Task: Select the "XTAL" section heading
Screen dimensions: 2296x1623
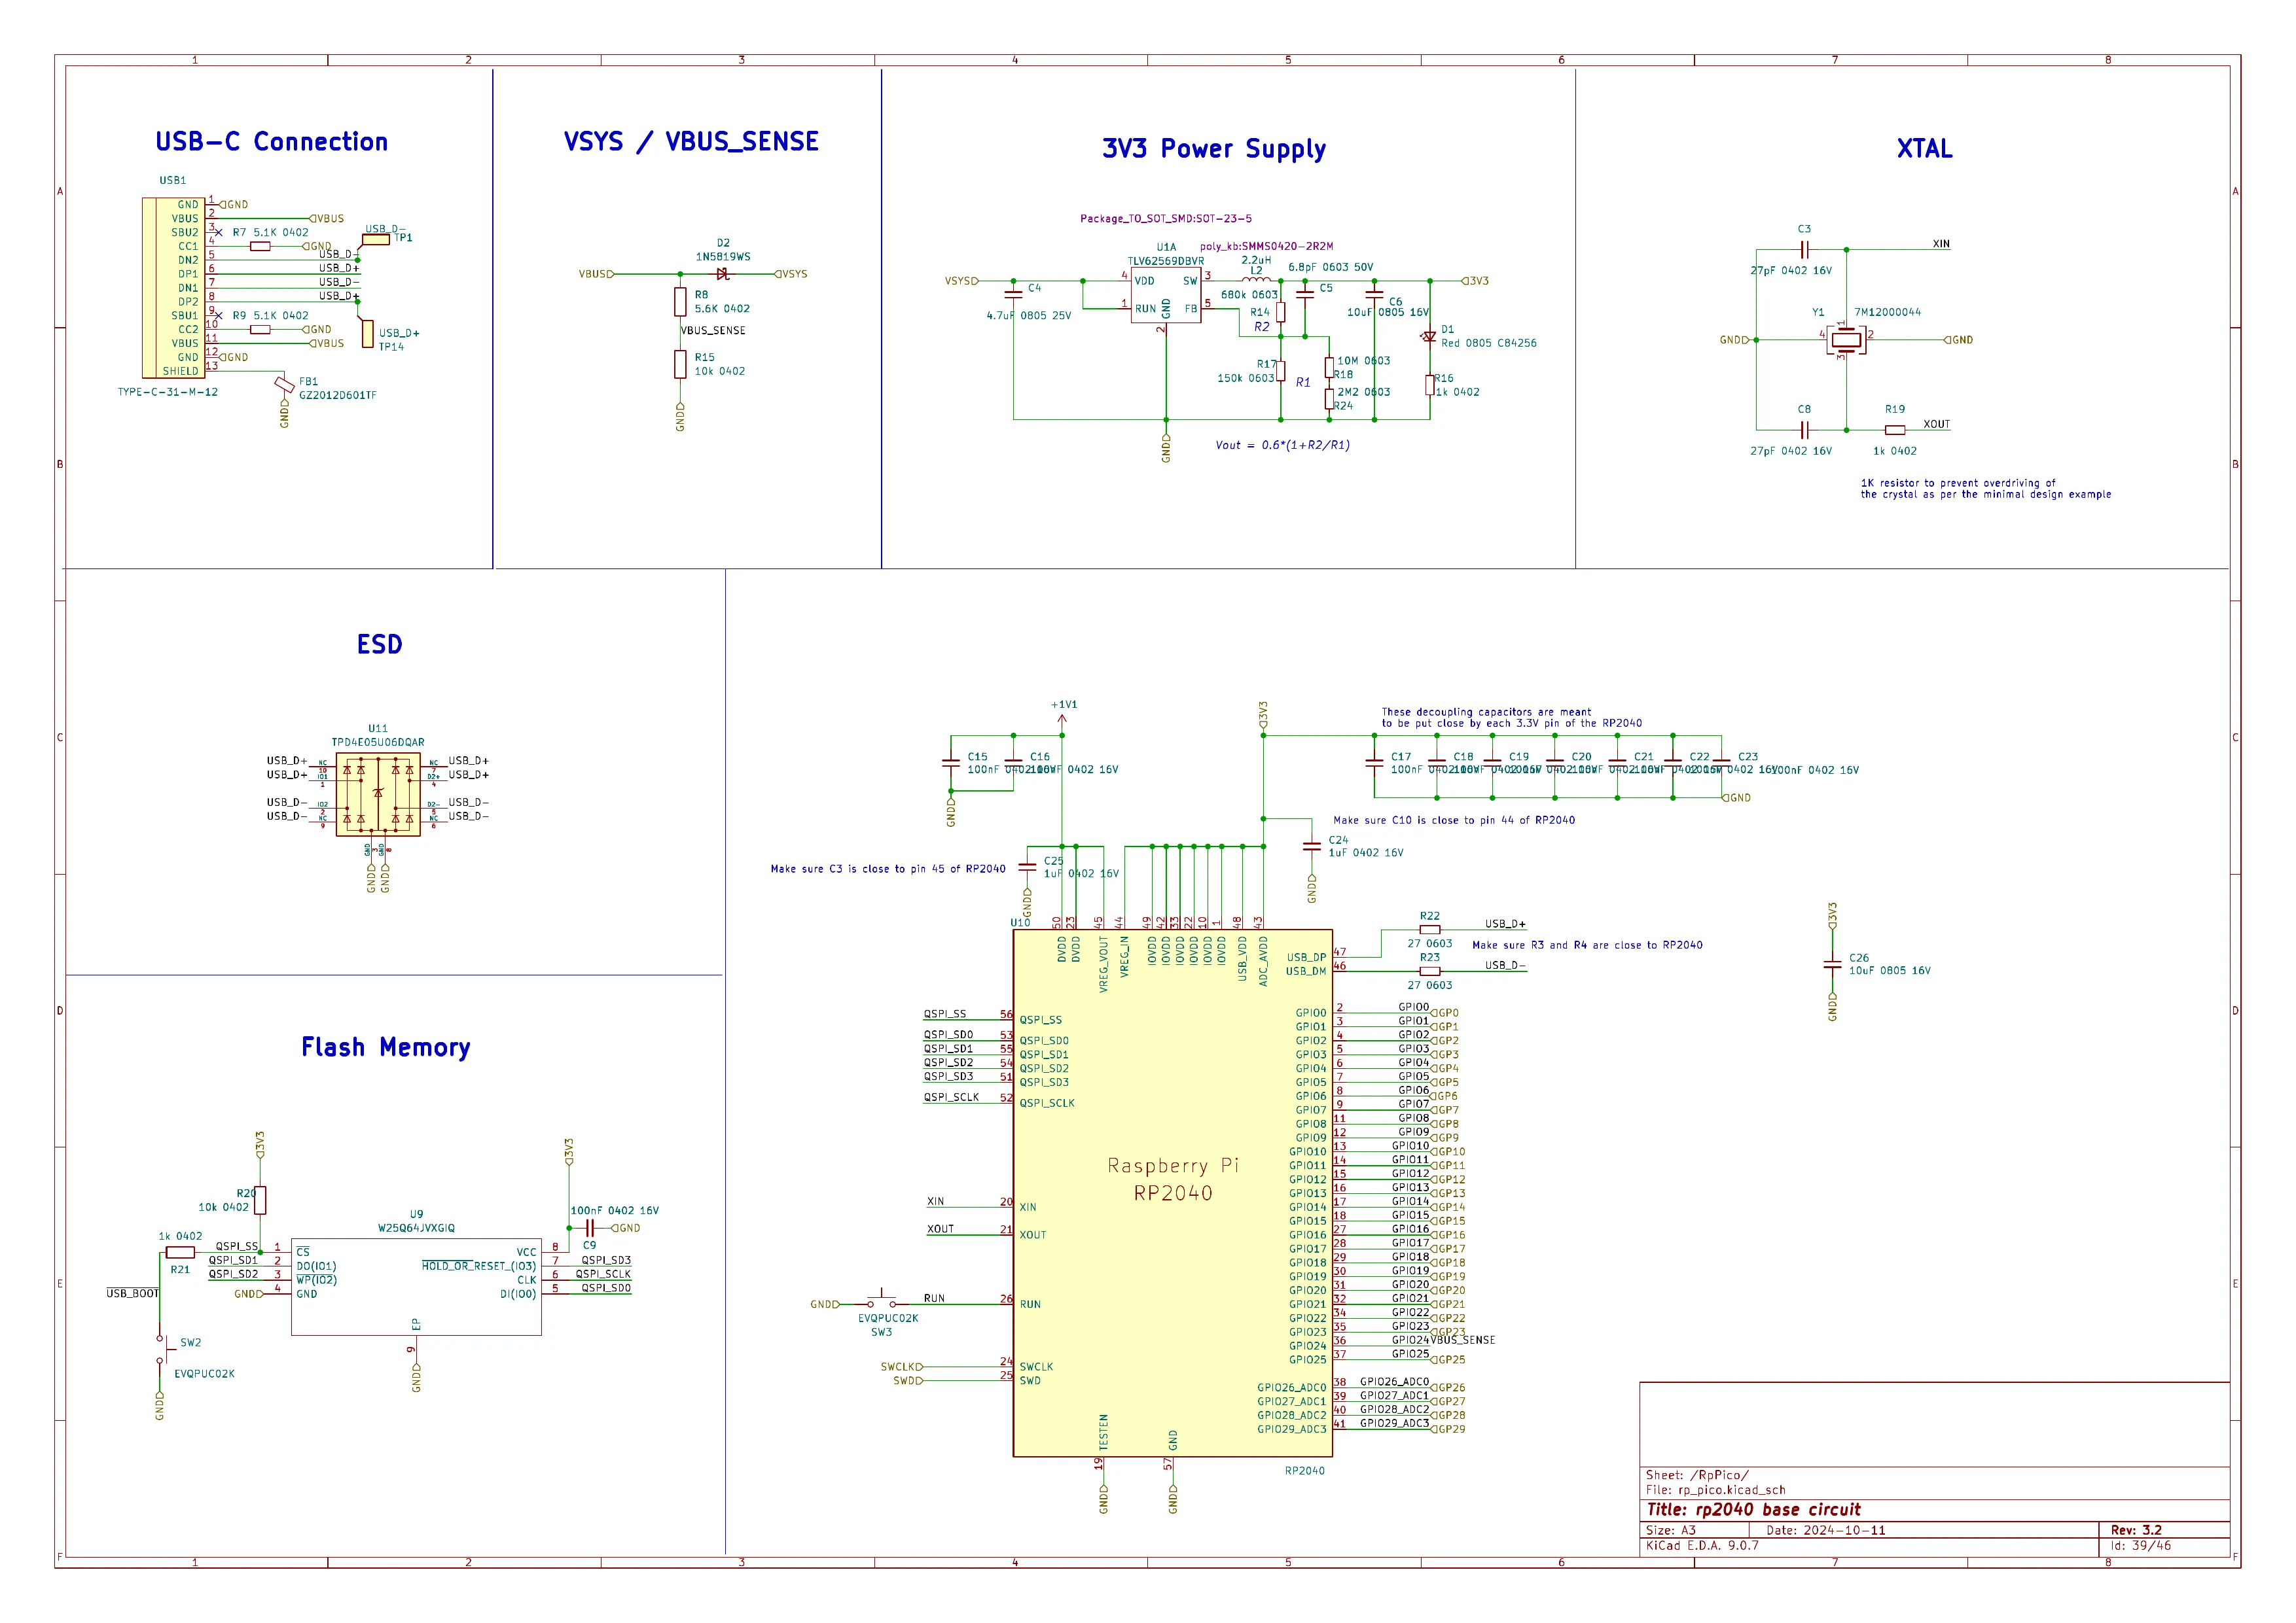Action: [1924, 149]
